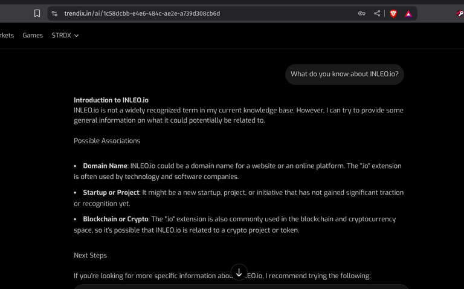Open Brave Rewards triangle icon
464x289 pixels.
(x=408, y=14)
